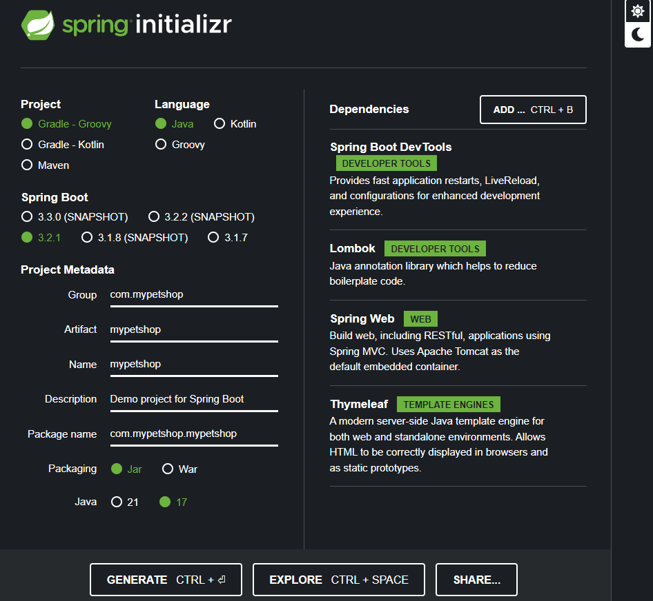653x601 pixels.
Task: Open Add Dependencies dialog button
Action: click(533, 110)
